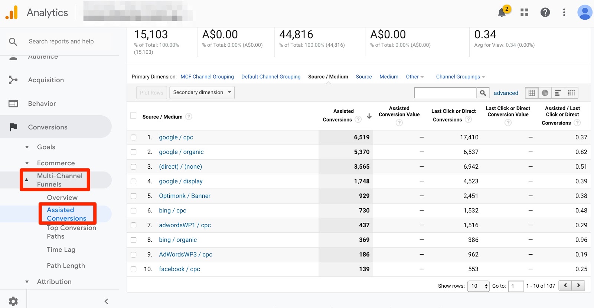
Task: Select the Source dimension
Action: tap(364, 77)
